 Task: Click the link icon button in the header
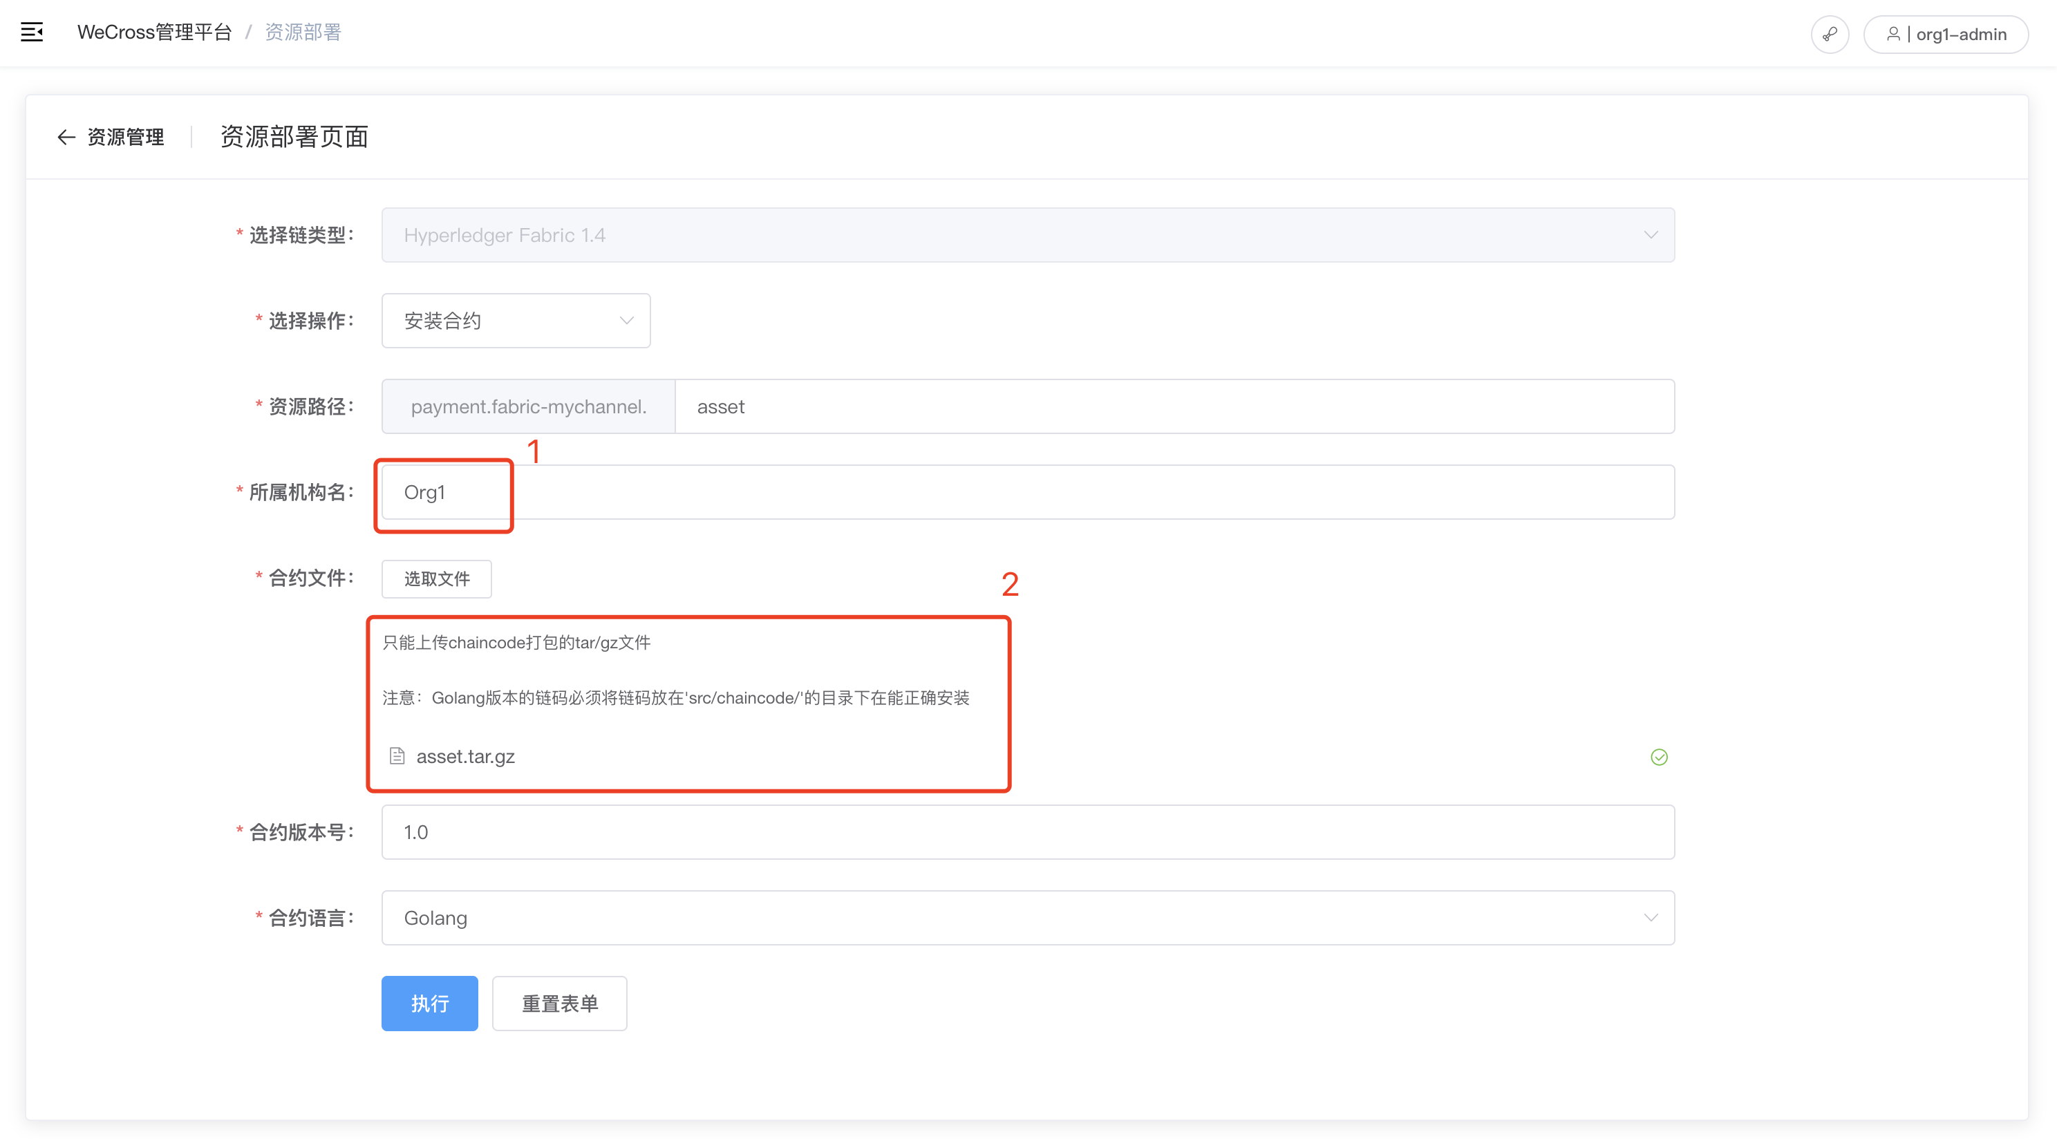(x=1830, y=35)
